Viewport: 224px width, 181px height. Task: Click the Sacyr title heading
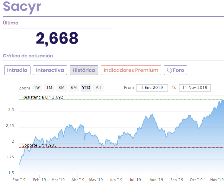[x=22, y=7]
